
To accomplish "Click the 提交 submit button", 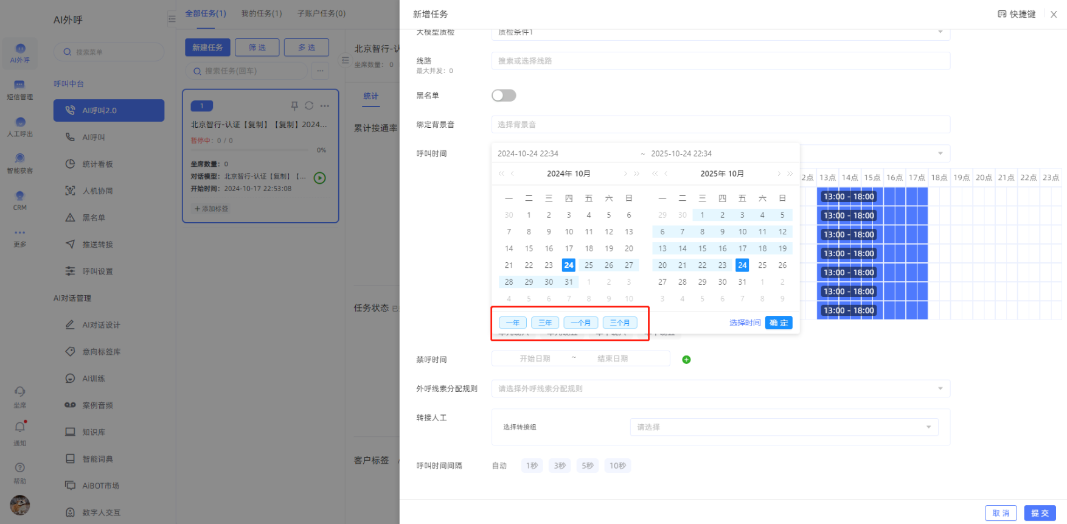I will click(x=1040, y=513).
